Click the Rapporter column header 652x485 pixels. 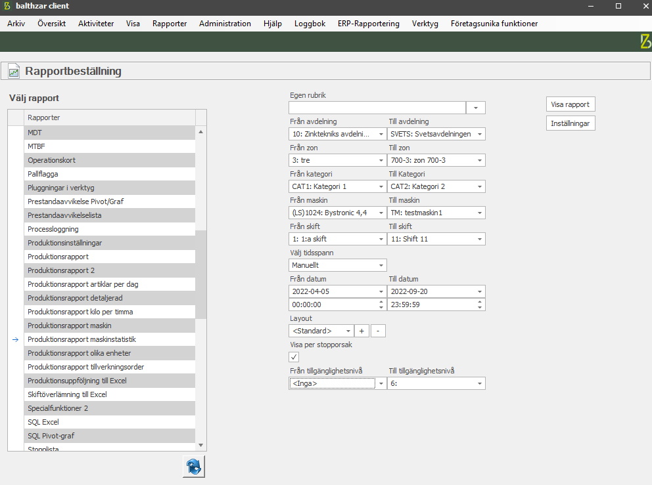point(110,117)
